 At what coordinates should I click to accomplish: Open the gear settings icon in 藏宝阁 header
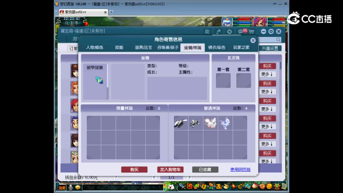tap(271, 31)
